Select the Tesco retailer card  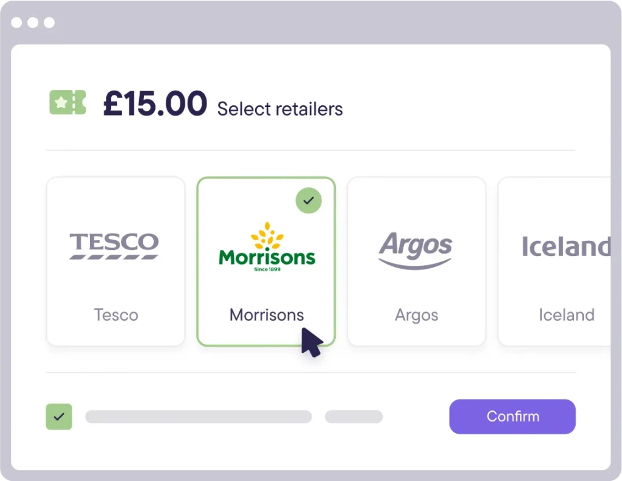[116, 261]
